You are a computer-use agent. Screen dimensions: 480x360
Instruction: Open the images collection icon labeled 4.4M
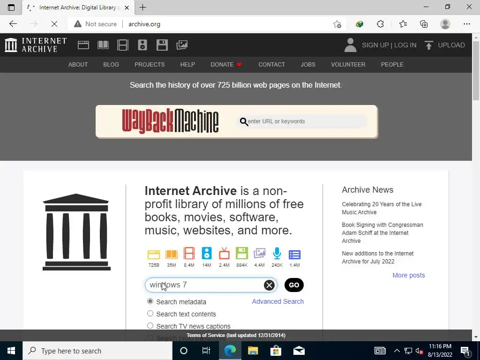click(x=259, y=254)
